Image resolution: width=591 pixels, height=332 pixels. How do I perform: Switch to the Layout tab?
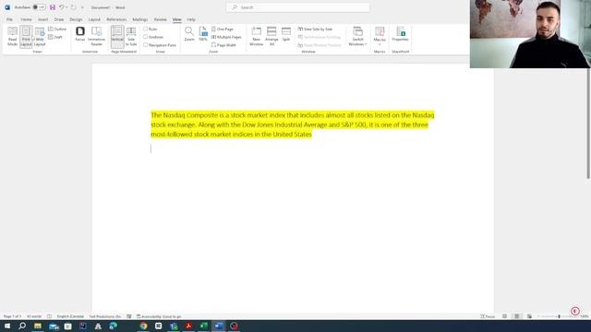coord(94,19)
